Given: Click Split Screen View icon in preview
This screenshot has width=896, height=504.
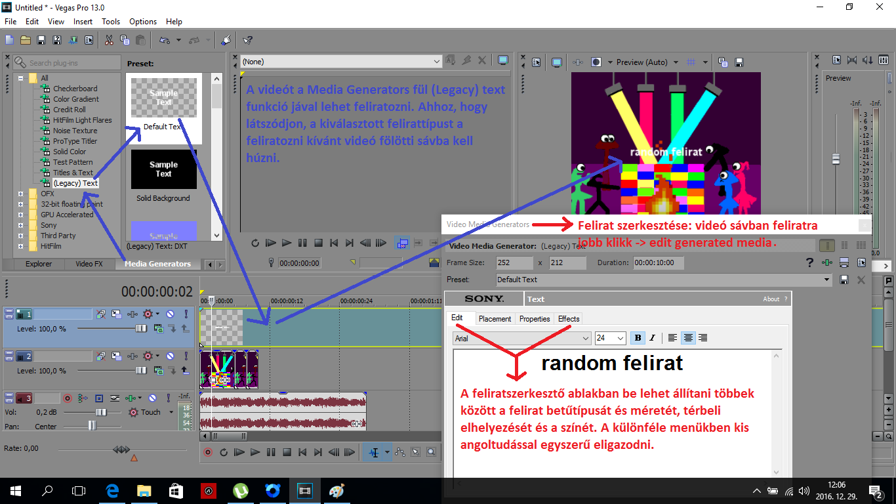Looking at the screenshot, I should pyautogui.click(x=596, y=62).
